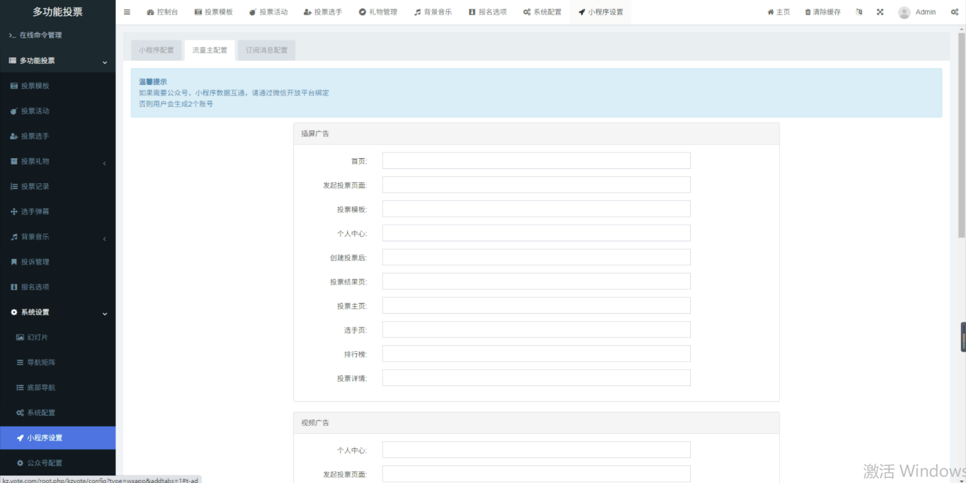Click the 投诉管理 bookmark sidebar icon
The image size is (966, 483).
tap(14, 262)
